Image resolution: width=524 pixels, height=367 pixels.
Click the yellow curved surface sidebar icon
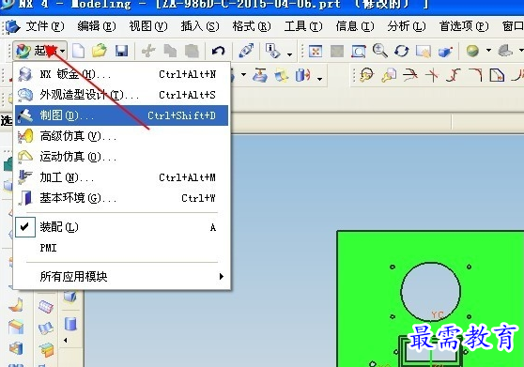click(x=16, y=304)
